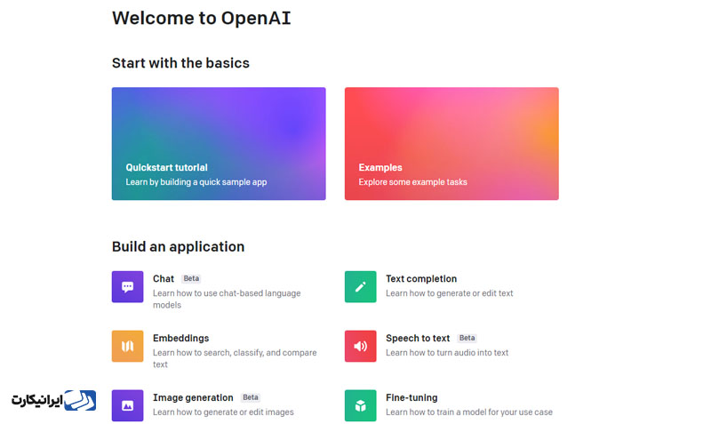Go to the Text completion guide
Screen dimensions: 711x424
pyautogui.click(x=421, y=278)
